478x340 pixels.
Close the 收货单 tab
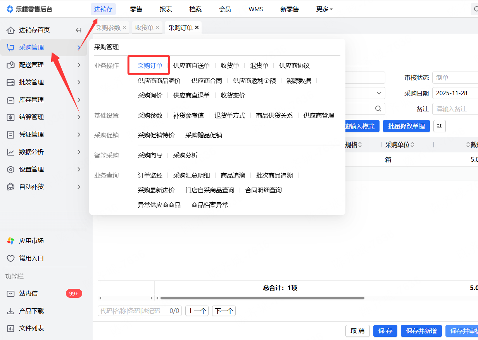point(157,27)
